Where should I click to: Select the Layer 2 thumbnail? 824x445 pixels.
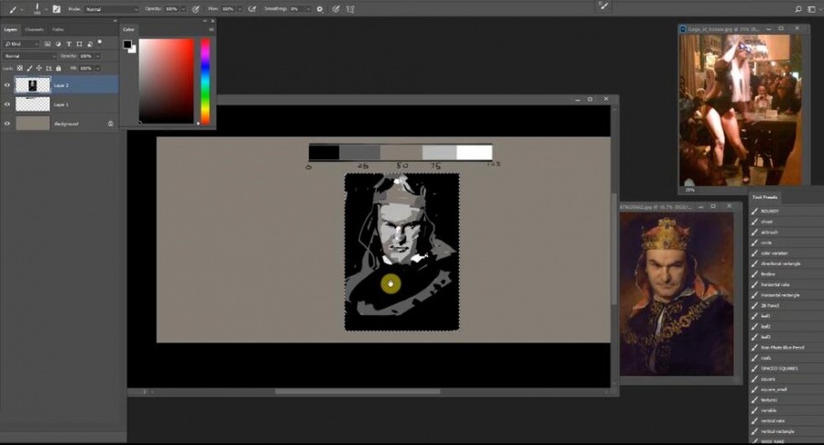(x=33, y=85)
